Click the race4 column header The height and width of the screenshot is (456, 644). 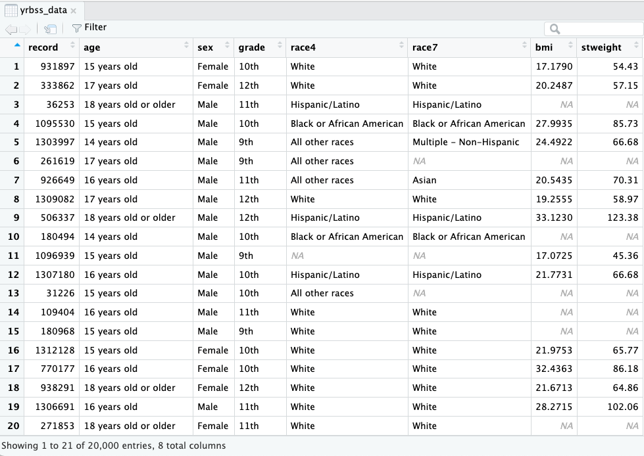pyautogui.click(x=303, y=47)
